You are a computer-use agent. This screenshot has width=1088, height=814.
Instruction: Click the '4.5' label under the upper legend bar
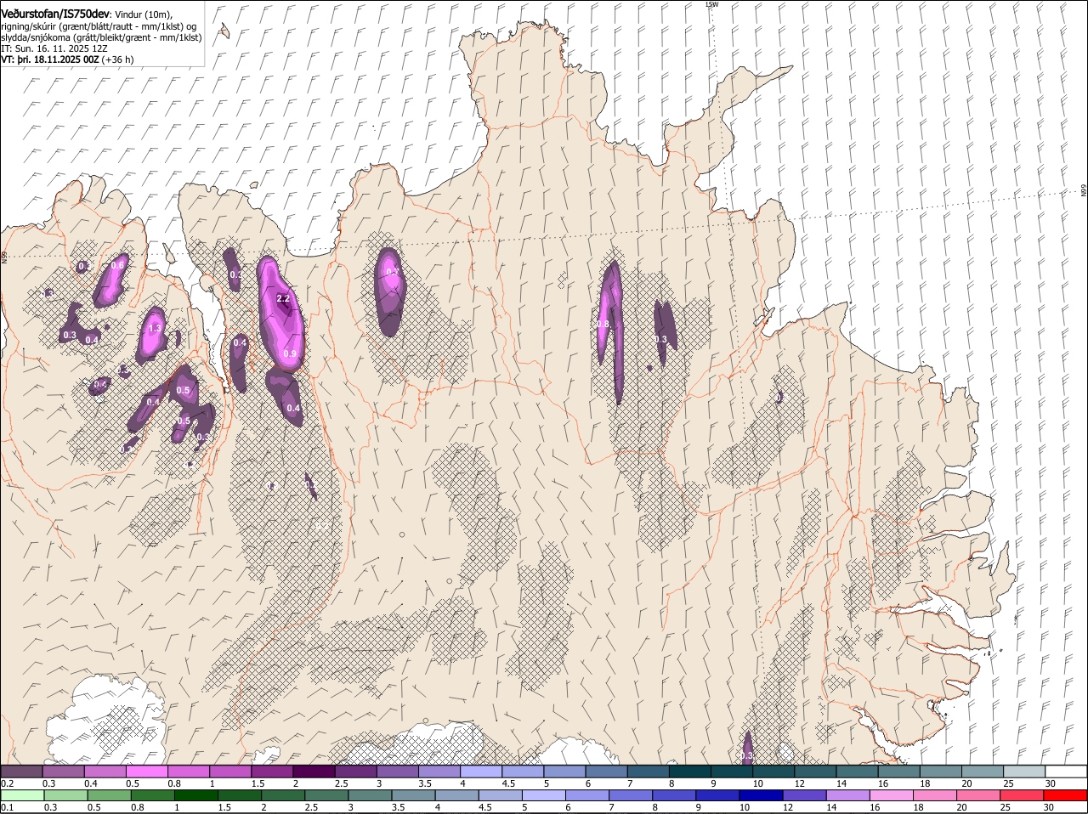(x=509, y=783)
